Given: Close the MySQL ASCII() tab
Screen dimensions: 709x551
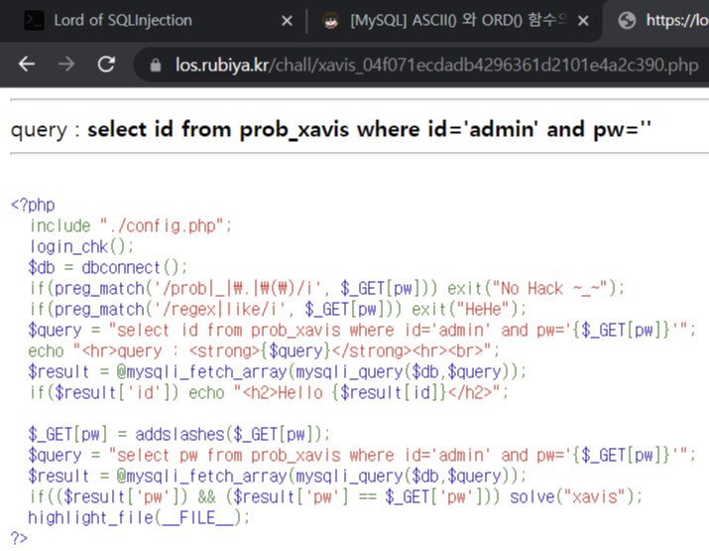Looking at the screenshot, I should point(583,21).
